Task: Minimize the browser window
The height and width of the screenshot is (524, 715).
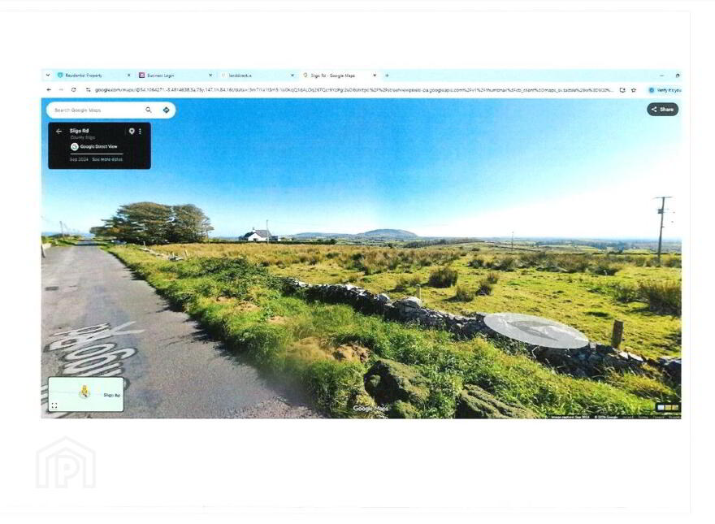Action: click(661, 76)
